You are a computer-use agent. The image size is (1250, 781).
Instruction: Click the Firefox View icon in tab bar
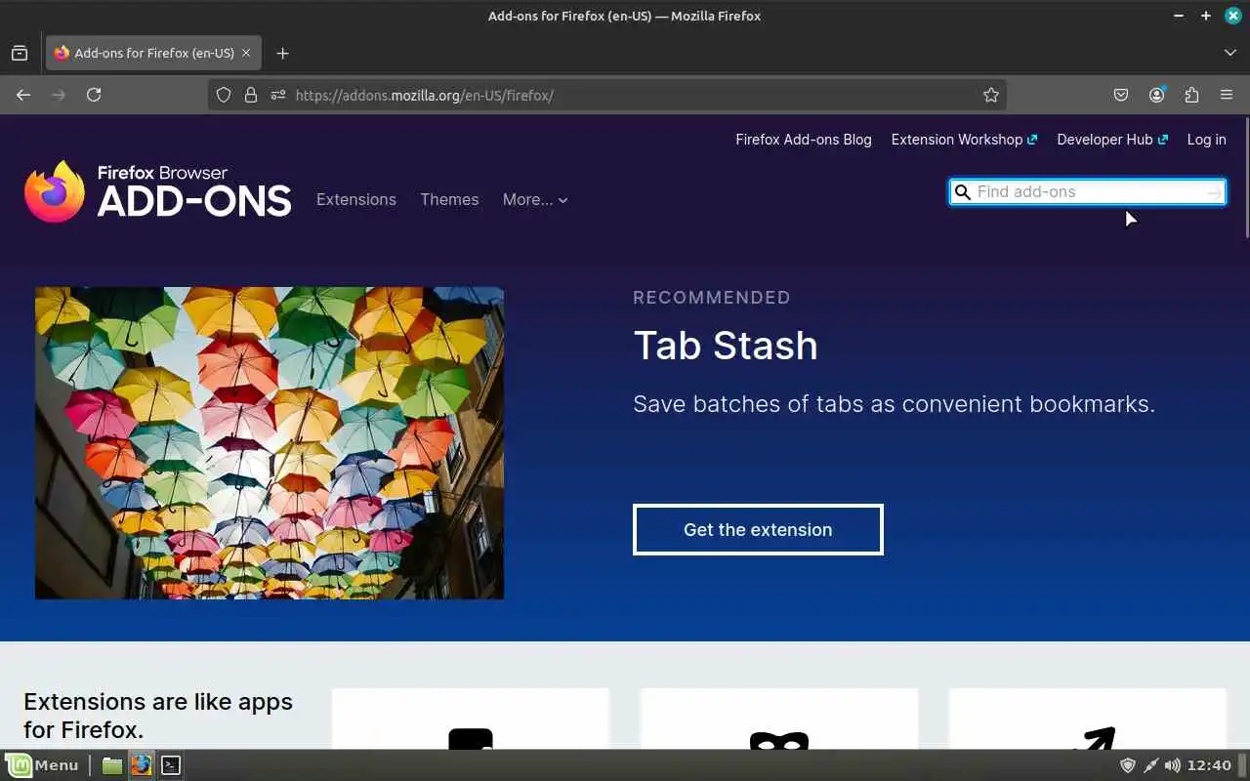tap(20, 53)
